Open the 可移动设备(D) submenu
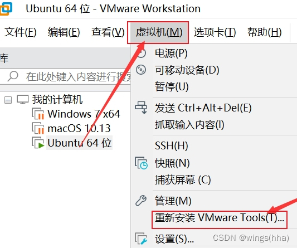 click(x=187, y=70)
